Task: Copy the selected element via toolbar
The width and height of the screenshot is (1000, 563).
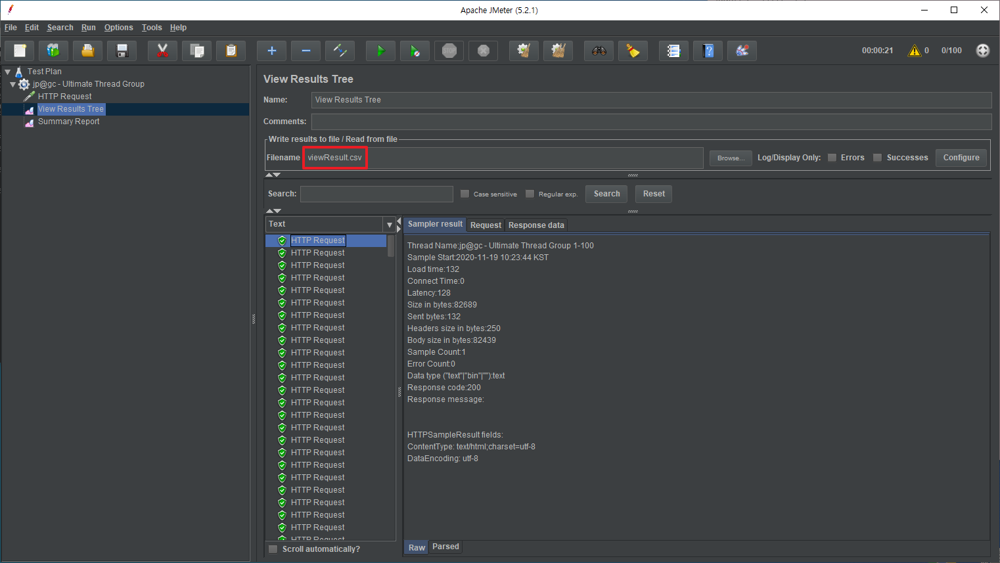Action: pyautogui.click(x=196, y=51)
